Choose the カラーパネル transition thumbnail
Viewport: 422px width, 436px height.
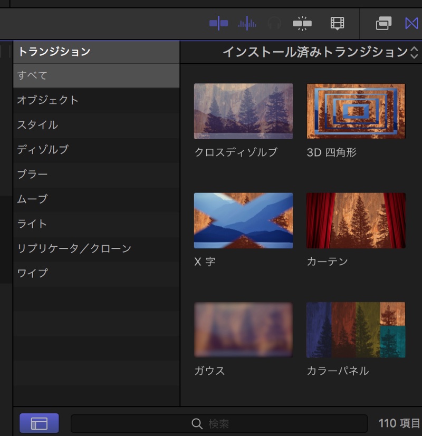point(356,330)
